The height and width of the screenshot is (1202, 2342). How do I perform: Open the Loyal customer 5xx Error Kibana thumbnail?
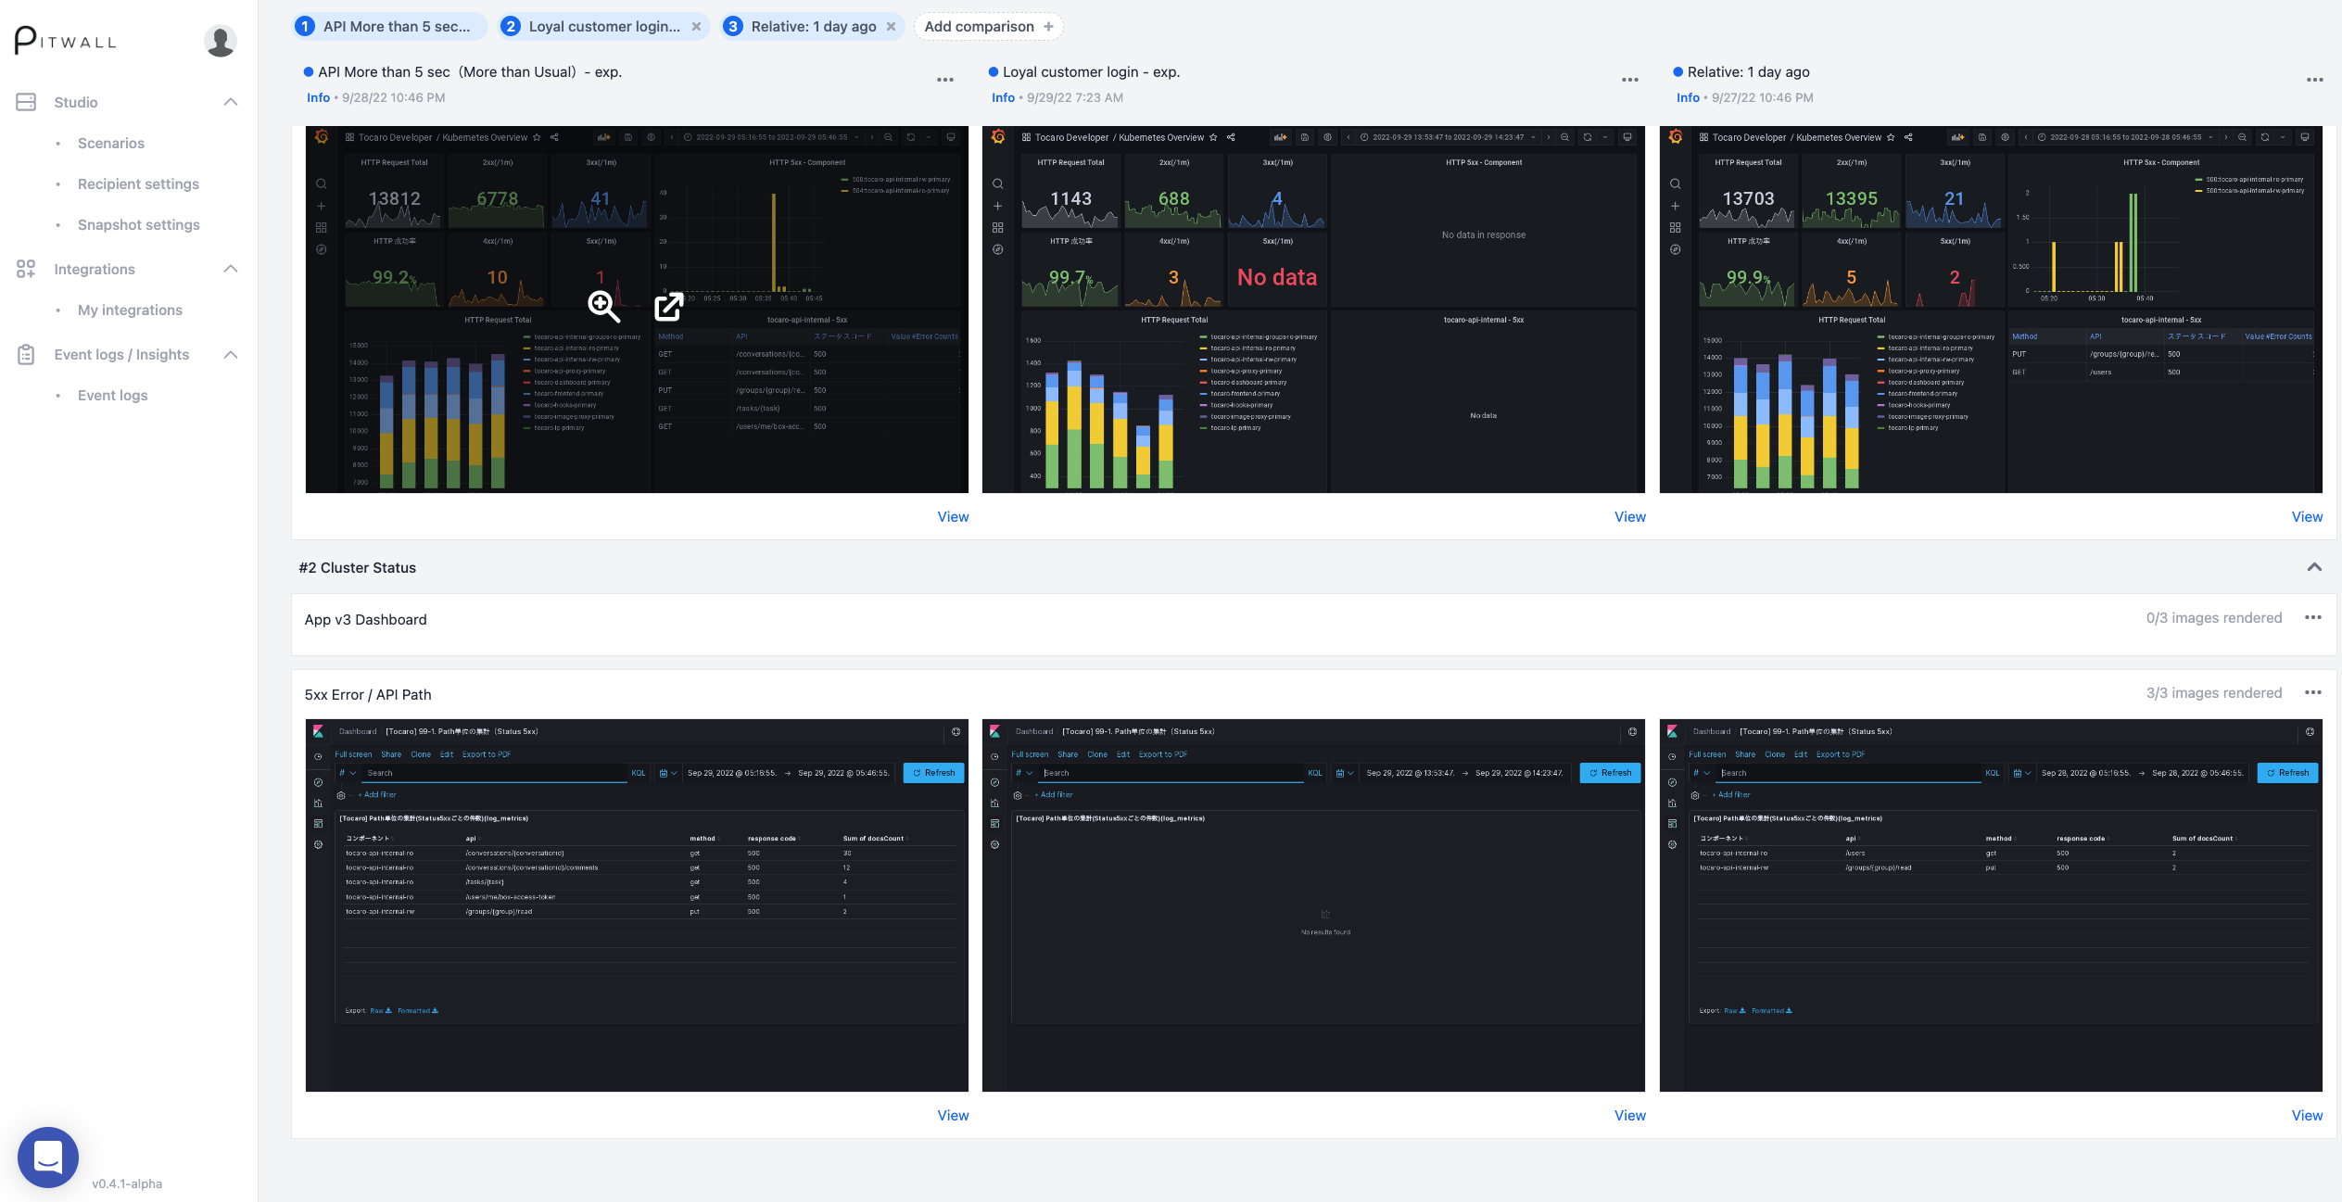[x=1312, y=905]
